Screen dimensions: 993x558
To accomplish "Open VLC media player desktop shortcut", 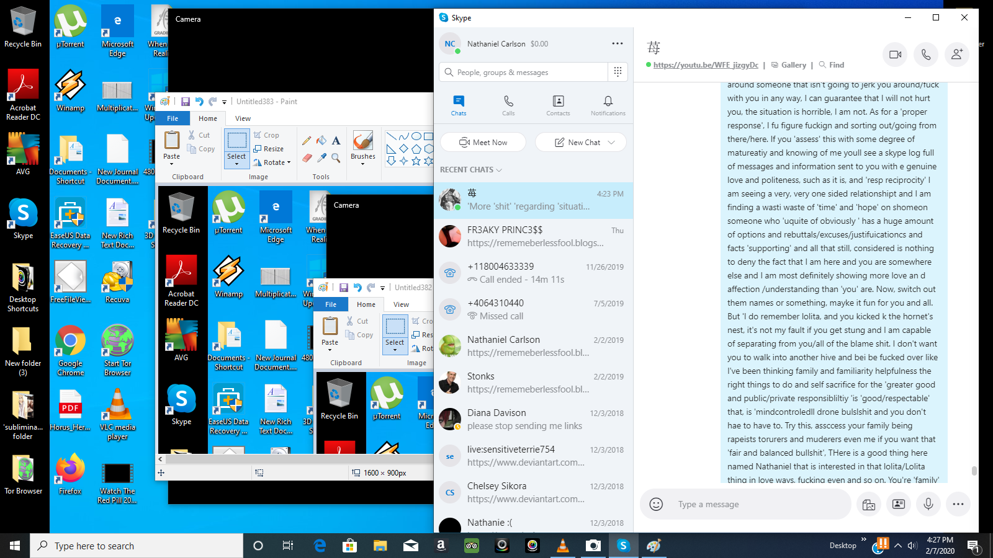I will [117, 414].
